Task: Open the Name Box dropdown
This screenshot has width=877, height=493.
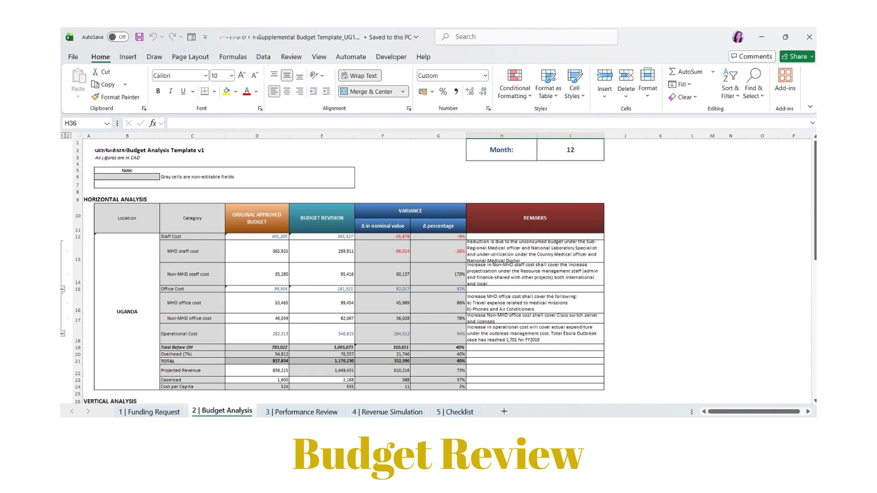Action: [x=107, y=123]
